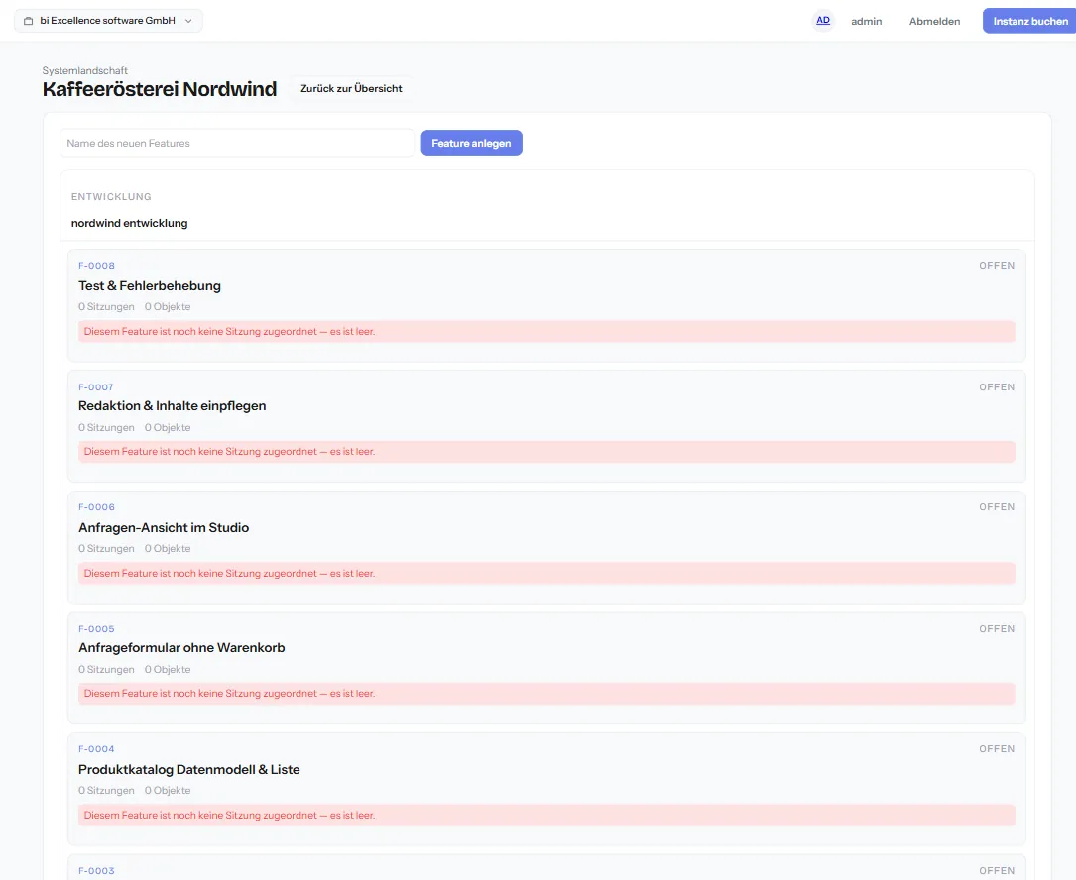The width and height of the screenshot is (1076, 880).
Task: Open feature ID F-0004
Action: 96,749
